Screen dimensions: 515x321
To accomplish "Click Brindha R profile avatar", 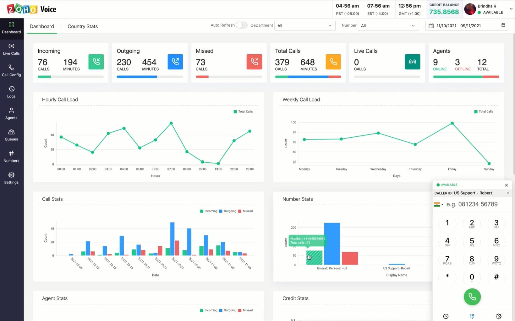I will pyautogui.click(x=470, y=9).
